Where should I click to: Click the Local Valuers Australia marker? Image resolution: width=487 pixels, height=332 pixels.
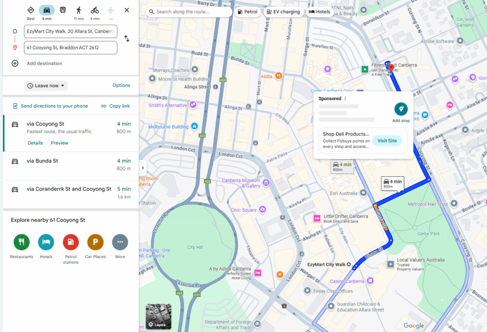pos(390,265)
